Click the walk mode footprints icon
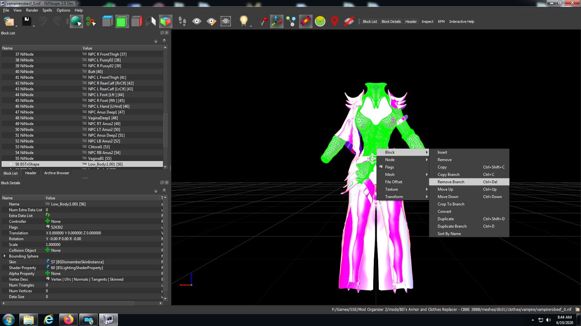 pos(182,22)
